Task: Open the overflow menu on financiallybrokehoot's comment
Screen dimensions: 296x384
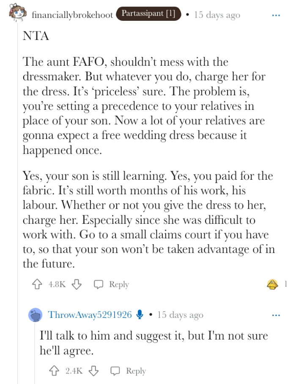Action: coord(276,15)
